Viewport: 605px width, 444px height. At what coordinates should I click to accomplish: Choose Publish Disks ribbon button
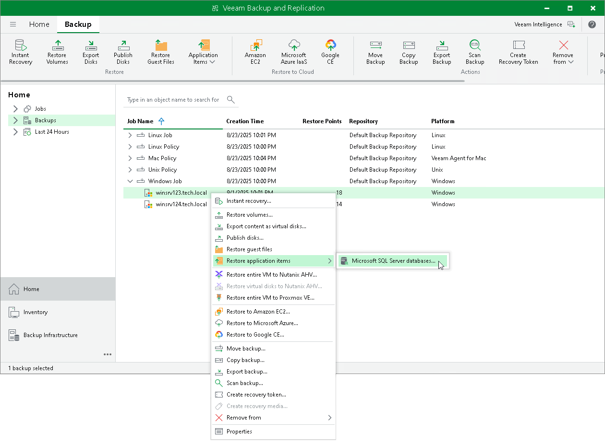click(x=123, y=52)
